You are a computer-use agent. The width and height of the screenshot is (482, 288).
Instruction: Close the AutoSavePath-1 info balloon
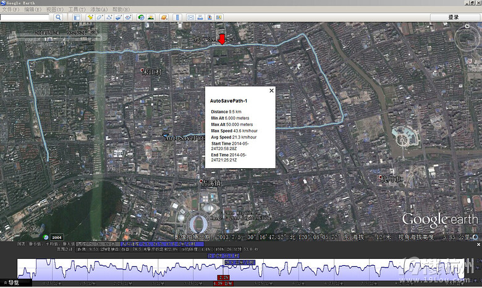click(x=271, y=91)
